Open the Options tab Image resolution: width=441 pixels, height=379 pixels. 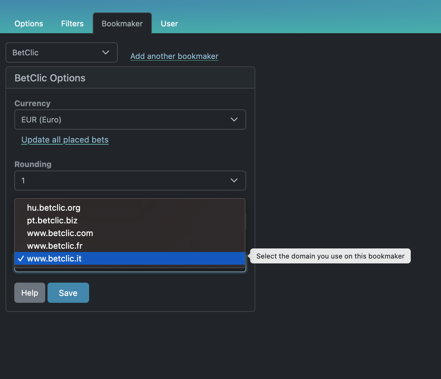pos(29,23)
